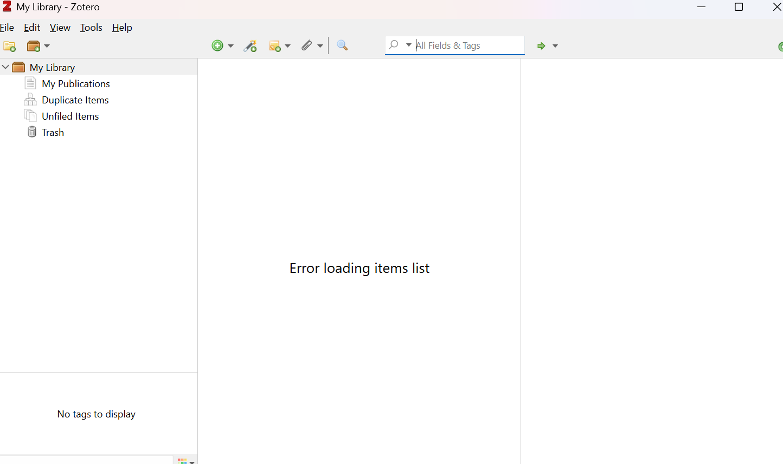The image size is (783, 464).
Task: Open Advanced Search magnifier icon
Action: coord(342,45)
